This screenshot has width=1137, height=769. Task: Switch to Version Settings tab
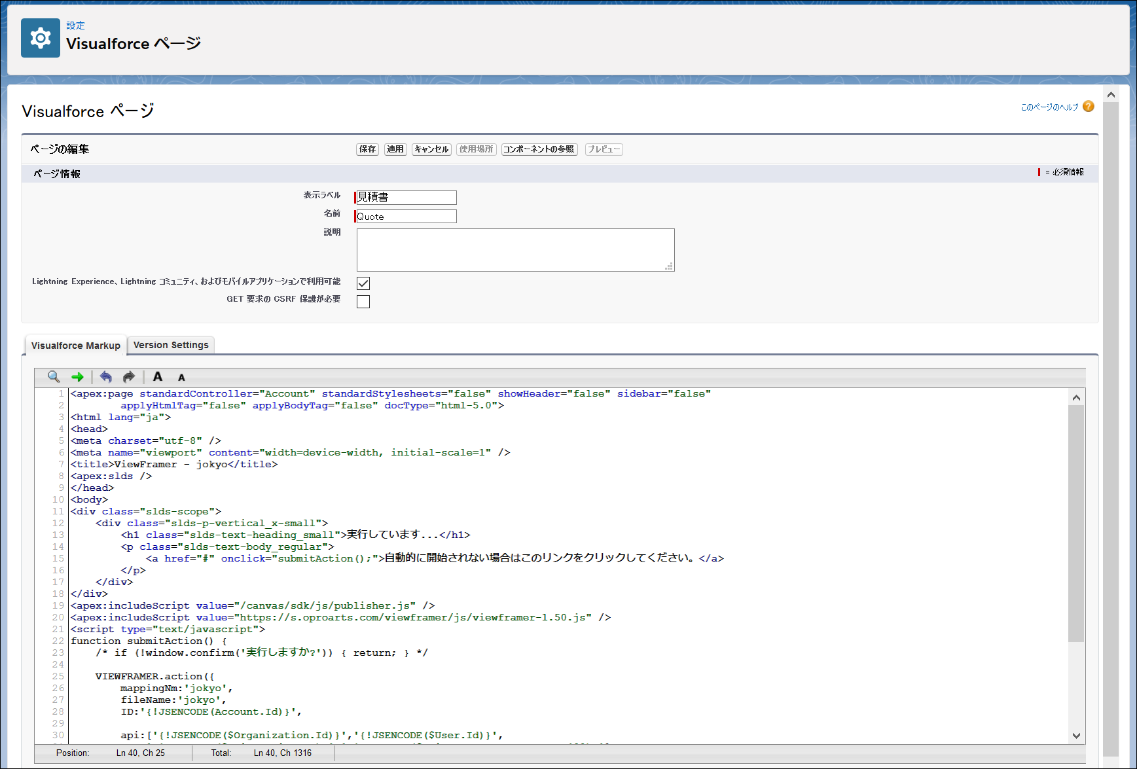pyautogui.click(x=171, y=345)
